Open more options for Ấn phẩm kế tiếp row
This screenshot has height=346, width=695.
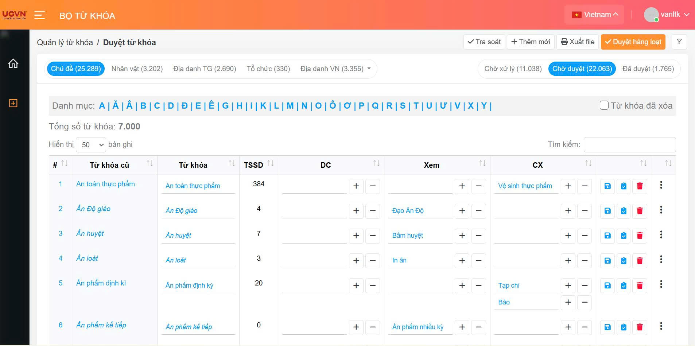[x=661, y=326]
